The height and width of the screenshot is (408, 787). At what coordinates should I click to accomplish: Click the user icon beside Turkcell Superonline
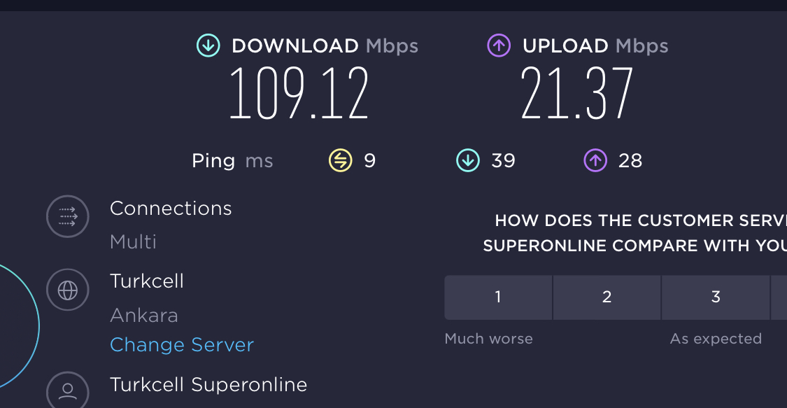click(68, 391)
